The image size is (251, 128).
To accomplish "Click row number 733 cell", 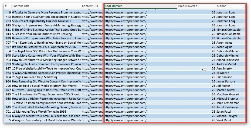I will click(8, 21).
